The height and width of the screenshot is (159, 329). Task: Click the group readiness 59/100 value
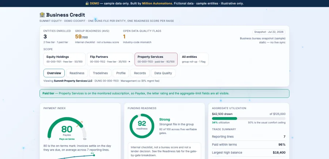click(x=82, y=37)
